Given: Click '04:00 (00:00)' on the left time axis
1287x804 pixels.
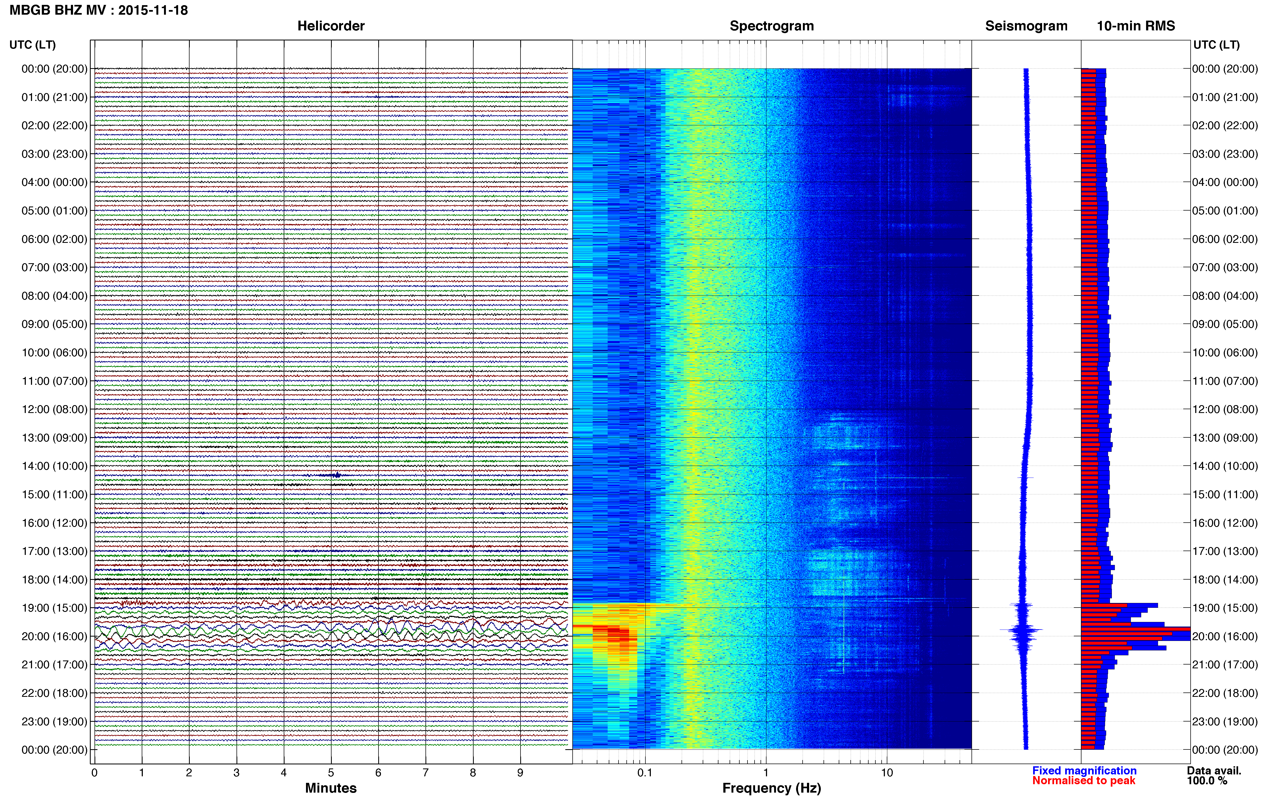Looking at the screenshot, I should [x=54, y=182].
